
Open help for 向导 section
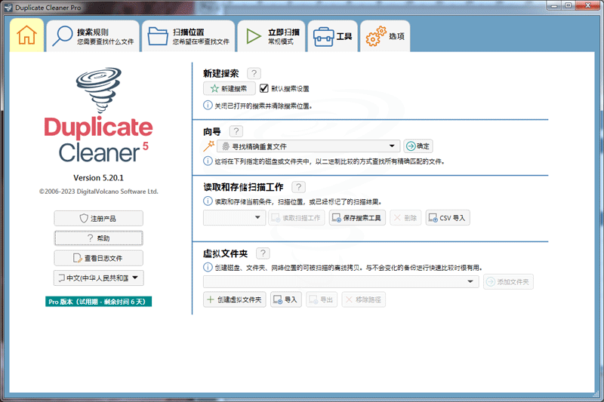[x=236, y=131]
